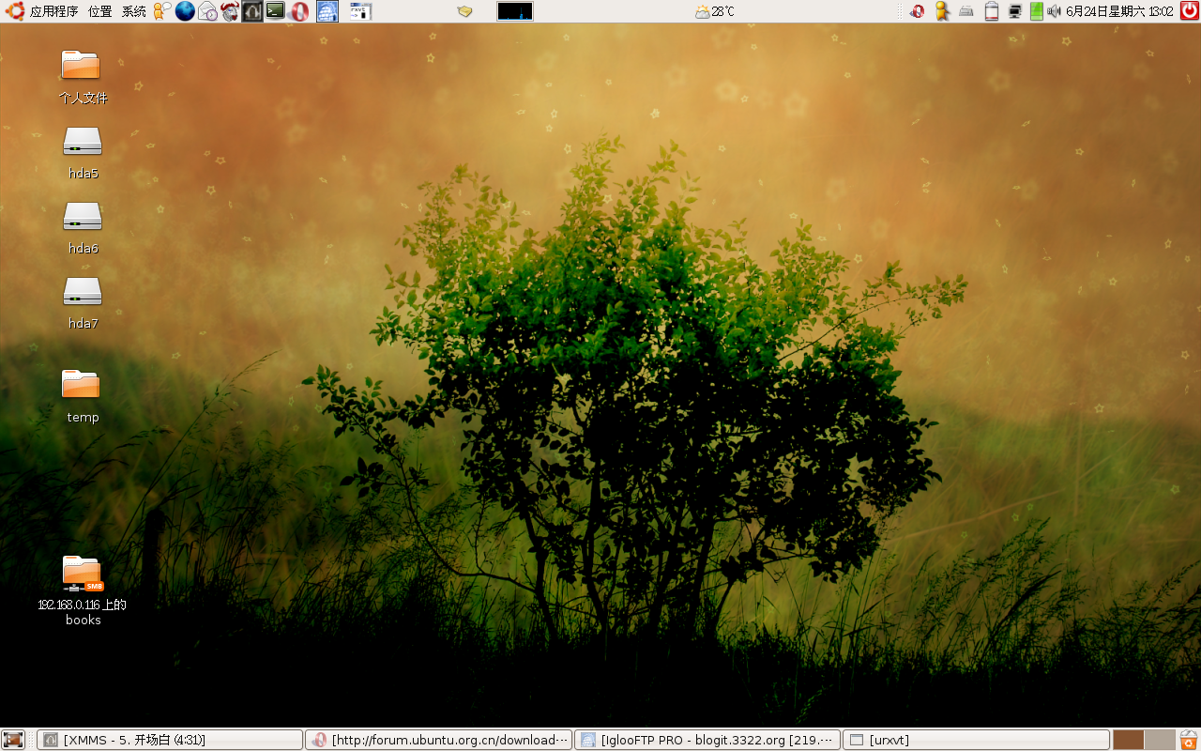The height and width of the screenshot is (751, 1201).
Task: Switch to the forum.ubuntu.org.cn Opera window
Action: point(439,740)
